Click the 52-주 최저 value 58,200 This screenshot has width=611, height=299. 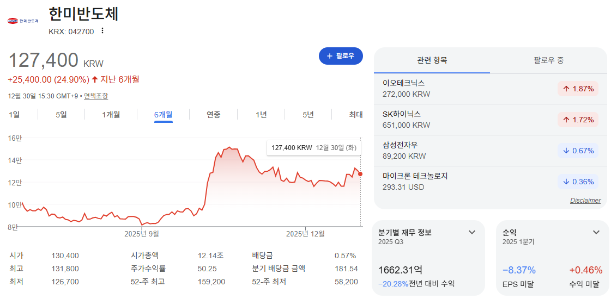pos(347,282)
